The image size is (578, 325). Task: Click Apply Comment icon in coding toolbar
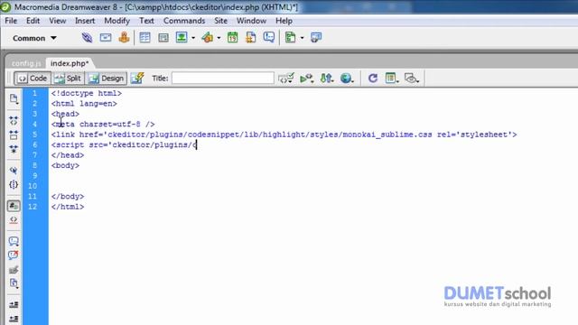14,241
